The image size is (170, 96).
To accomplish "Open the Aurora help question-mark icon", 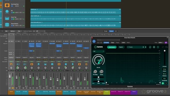I will click(158, 47).
